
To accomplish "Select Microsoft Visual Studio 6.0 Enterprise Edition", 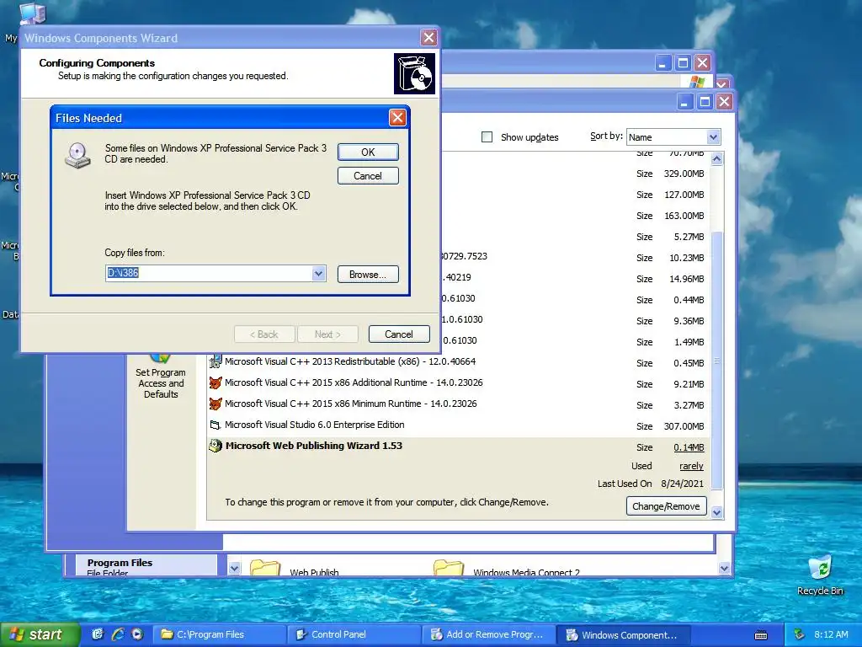I will 315,425.
